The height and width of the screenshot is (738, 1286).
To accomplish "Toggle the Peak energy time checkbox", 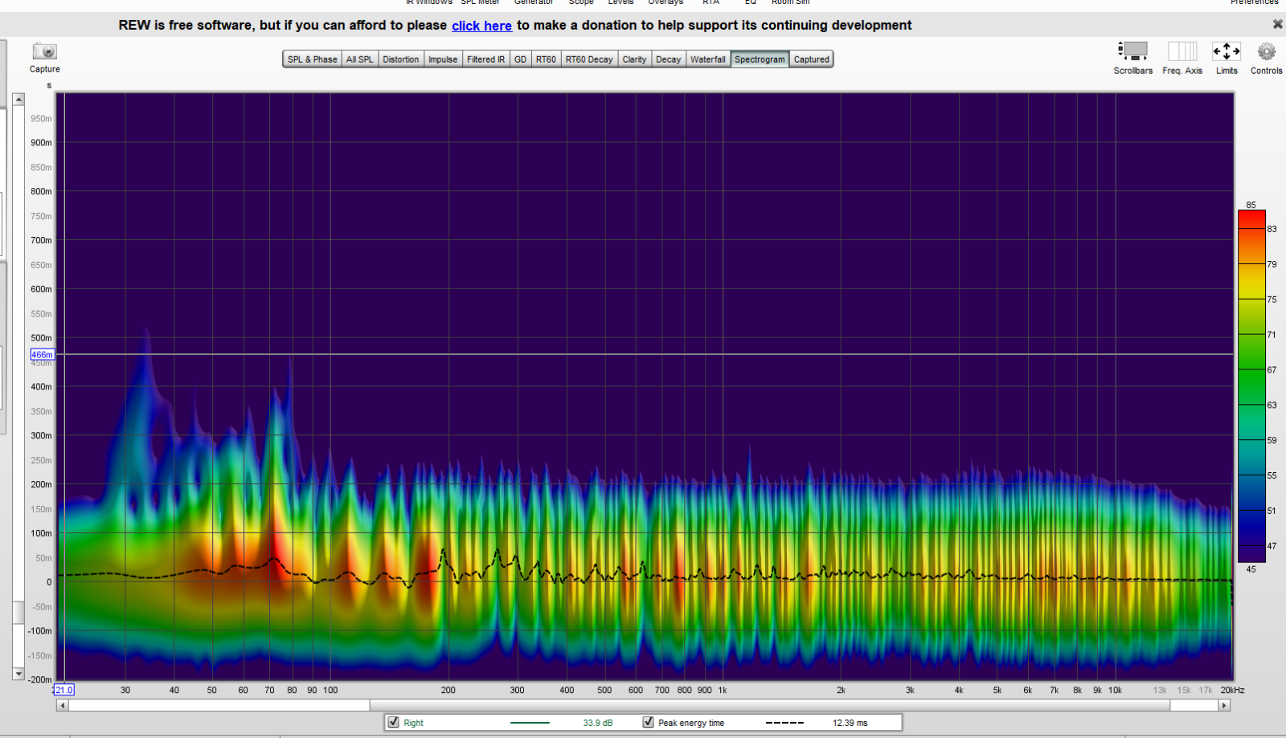I will 649,723.
